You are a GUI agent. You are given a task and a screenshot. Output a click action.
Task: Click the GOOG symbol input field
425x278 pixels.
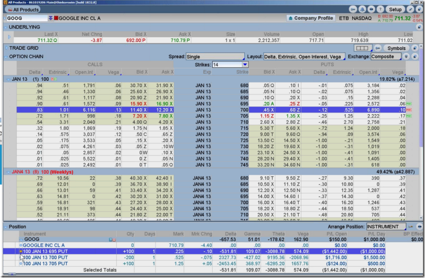(26, 18)
